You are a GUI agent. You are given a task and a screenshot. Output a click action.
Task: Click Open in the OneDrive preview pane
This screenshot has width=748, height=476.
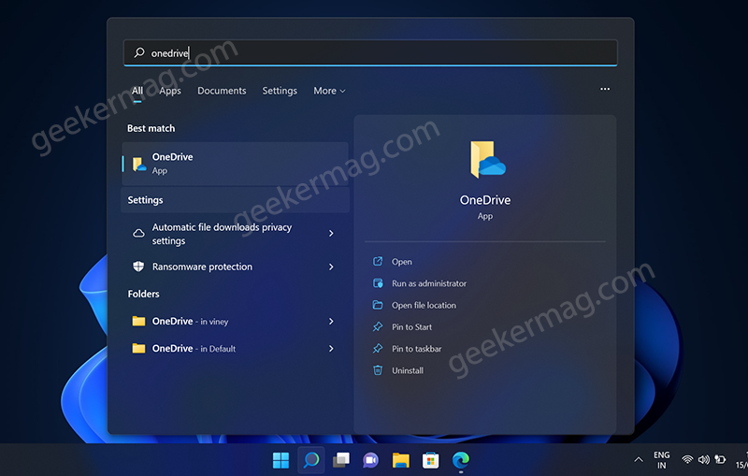402,262
